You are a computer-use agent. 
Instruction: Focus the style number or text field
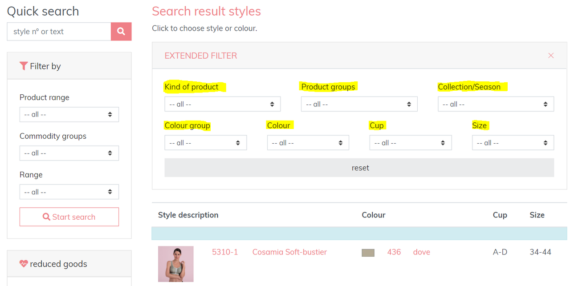(x=59, y=32)
